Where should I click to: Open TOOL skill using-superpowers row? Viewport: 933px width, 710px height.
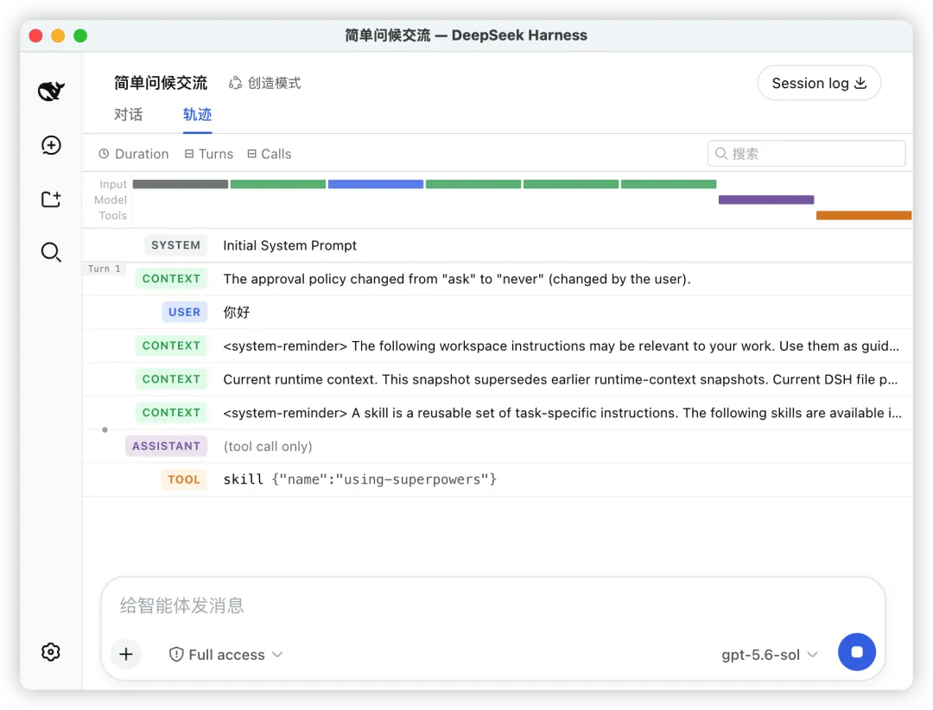(x=498, y=479)
